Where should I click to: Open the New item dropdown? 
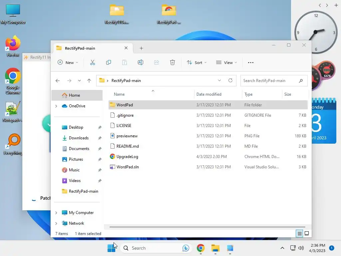pos(68,62)
